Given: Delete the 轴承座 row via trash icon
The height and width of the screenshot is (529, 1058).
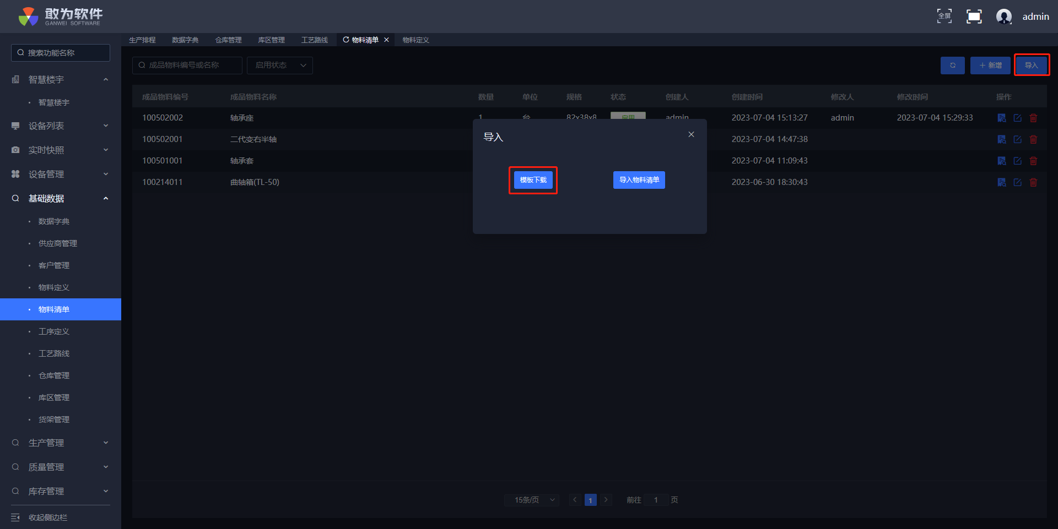Looking at the screenshot, I should coord(1033,118).
